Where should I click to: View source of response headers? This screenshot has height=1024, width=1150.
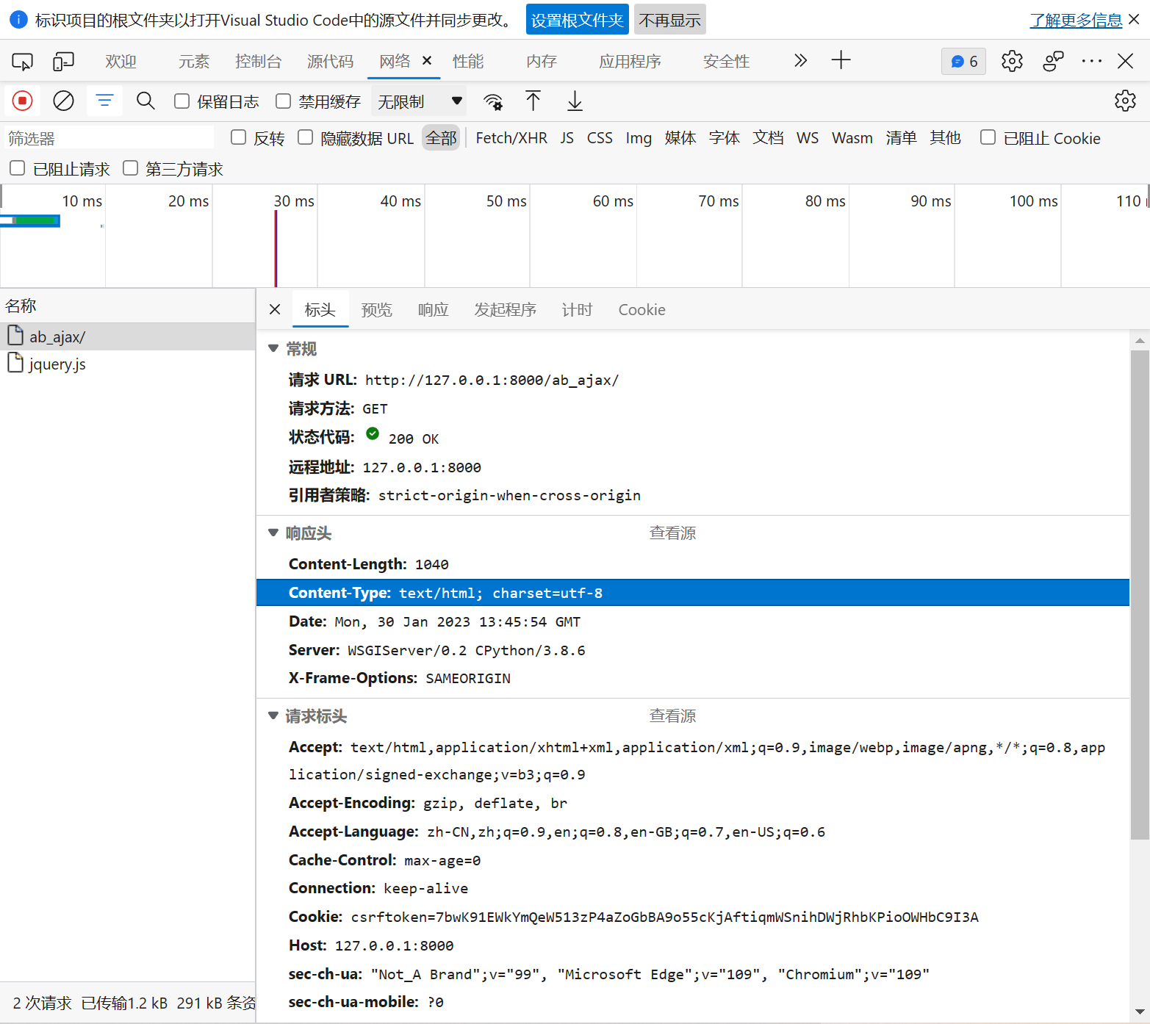[x=672, y=533]
